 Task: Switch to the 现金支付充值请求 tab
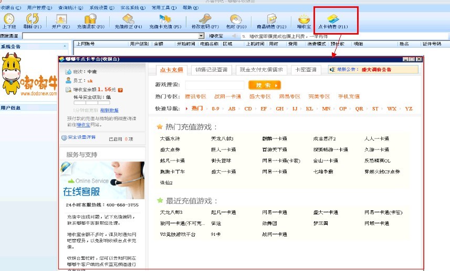(261, 70)
